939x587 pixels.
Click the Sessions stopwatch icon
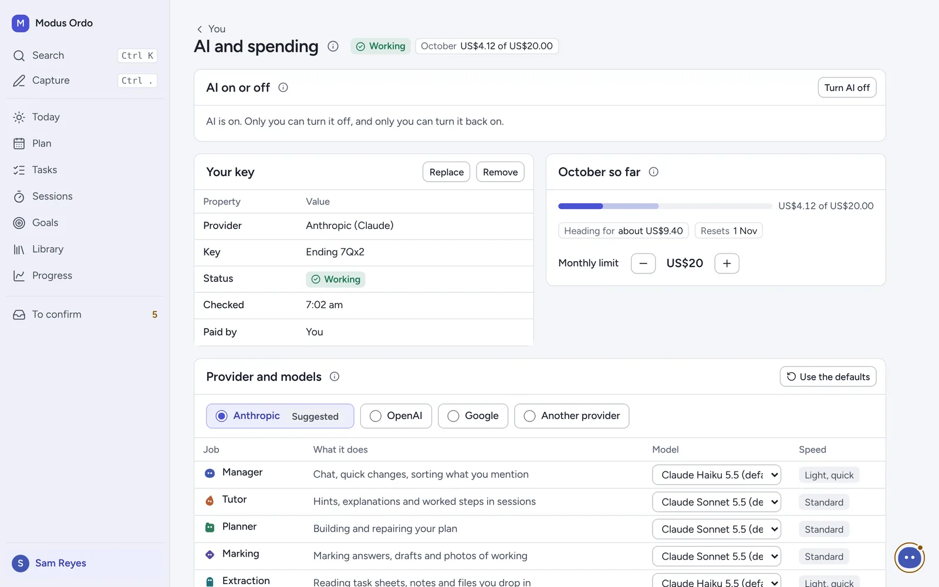(x=19, y=197)
